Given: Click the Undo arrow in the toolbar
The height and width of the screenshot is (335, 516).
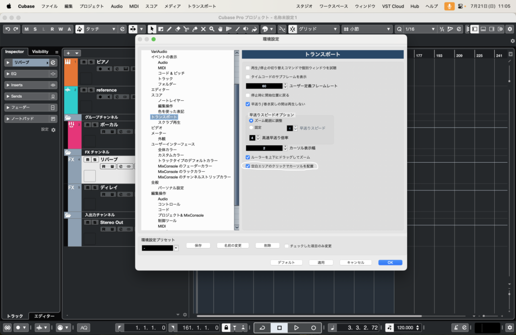Looking at the screenshot, I should [x=8, y=29].
